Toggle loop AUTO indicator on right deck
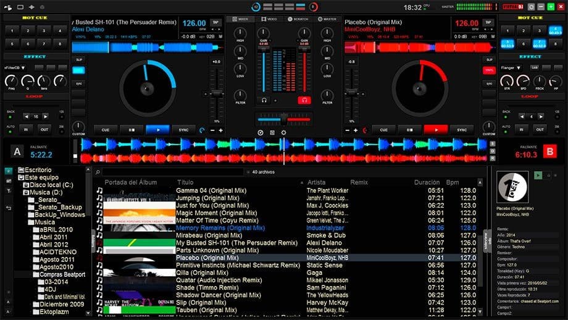This screenshot has height=320, width=568. [506, 132]
